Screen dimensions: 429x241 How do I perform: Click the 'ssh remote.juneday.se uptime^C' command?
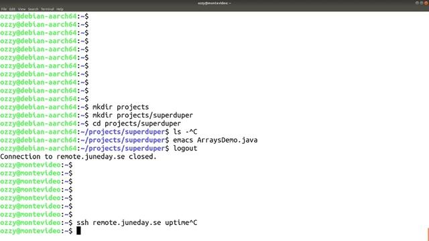137,223
